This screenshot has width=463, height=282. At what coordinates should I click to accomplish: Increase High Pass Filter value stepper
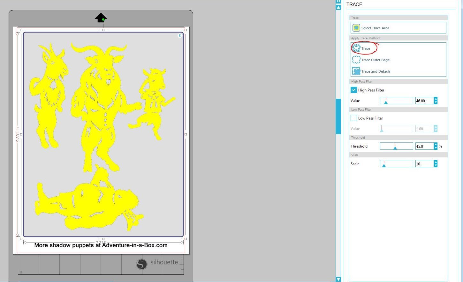436,99
